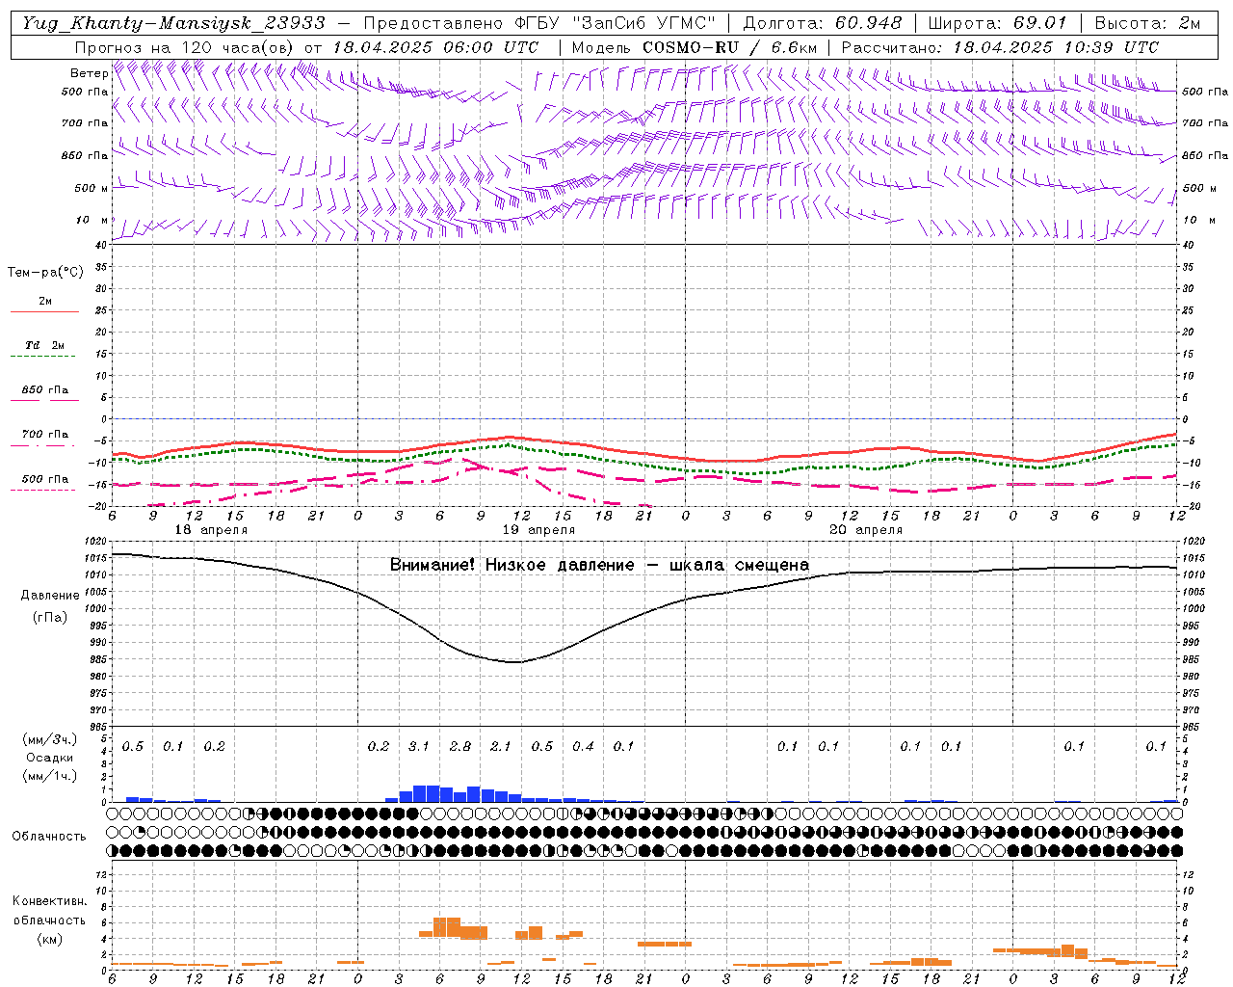
Task: Select the '(мм/3ч.)' units label
Action: [49, 739]
